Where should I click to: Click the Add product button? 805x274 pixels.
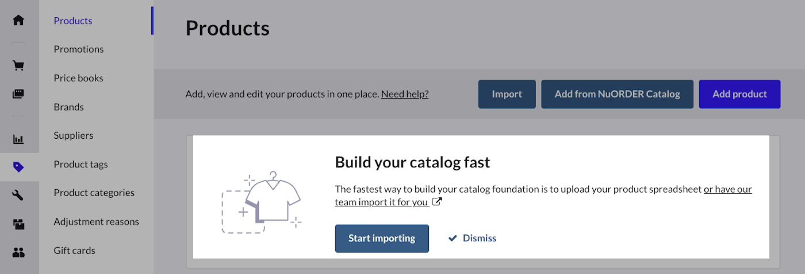739,94
